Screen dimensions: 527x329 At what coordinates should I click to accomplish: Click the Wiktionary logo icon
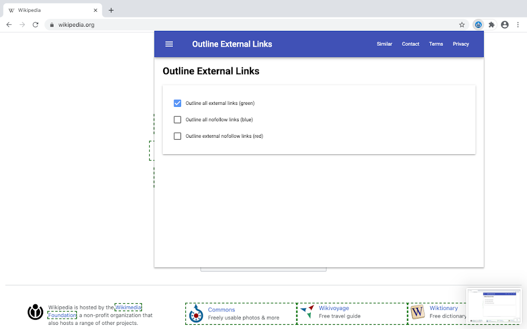pyautogui.click(x=417, y=312)
